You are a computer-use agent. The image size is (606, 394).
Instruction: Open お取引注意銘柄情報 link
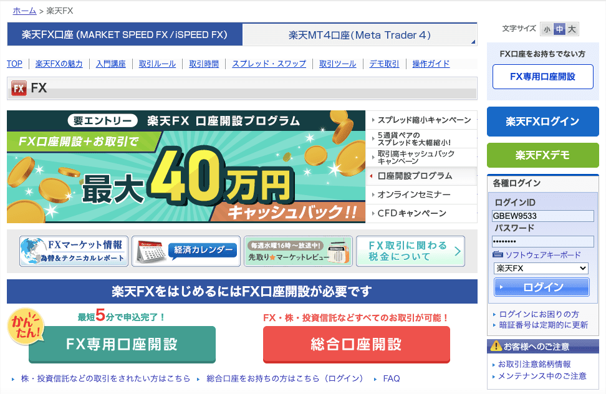[534, 364]
